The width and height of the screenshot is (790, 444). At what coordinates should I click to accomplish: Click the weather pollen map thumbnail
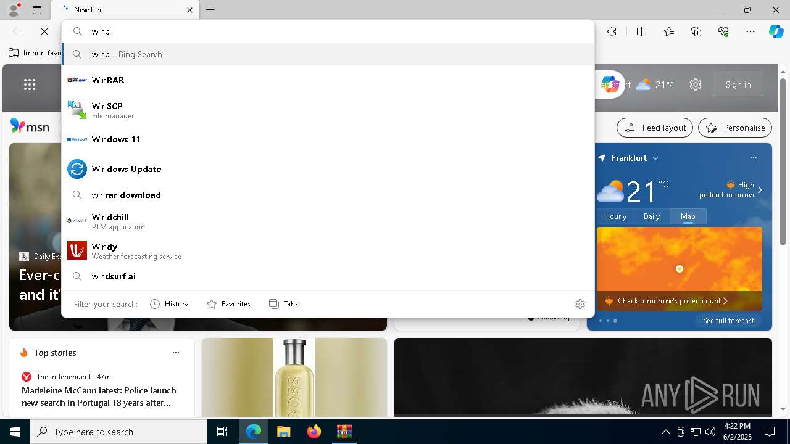pos(679,268)
